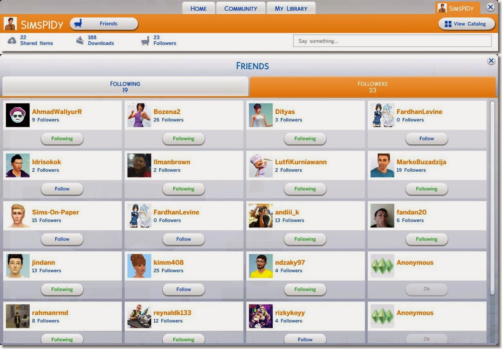Open jindann's avatar
This screenshot has width=502, height=349.
click(18, 266)
